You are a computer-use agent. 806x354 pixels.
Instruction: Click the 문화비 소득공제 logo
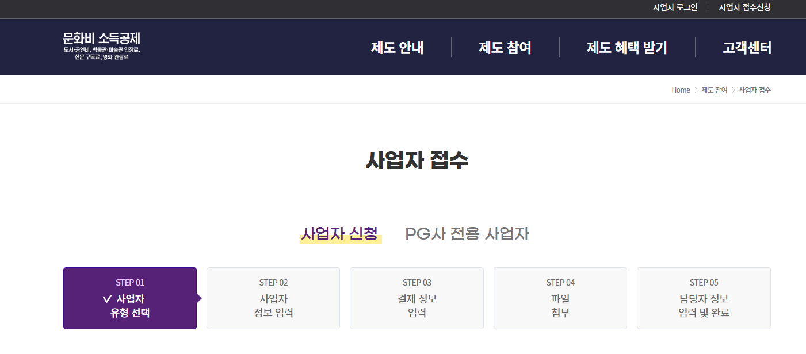pyautogui.click(x=101, y=45)
